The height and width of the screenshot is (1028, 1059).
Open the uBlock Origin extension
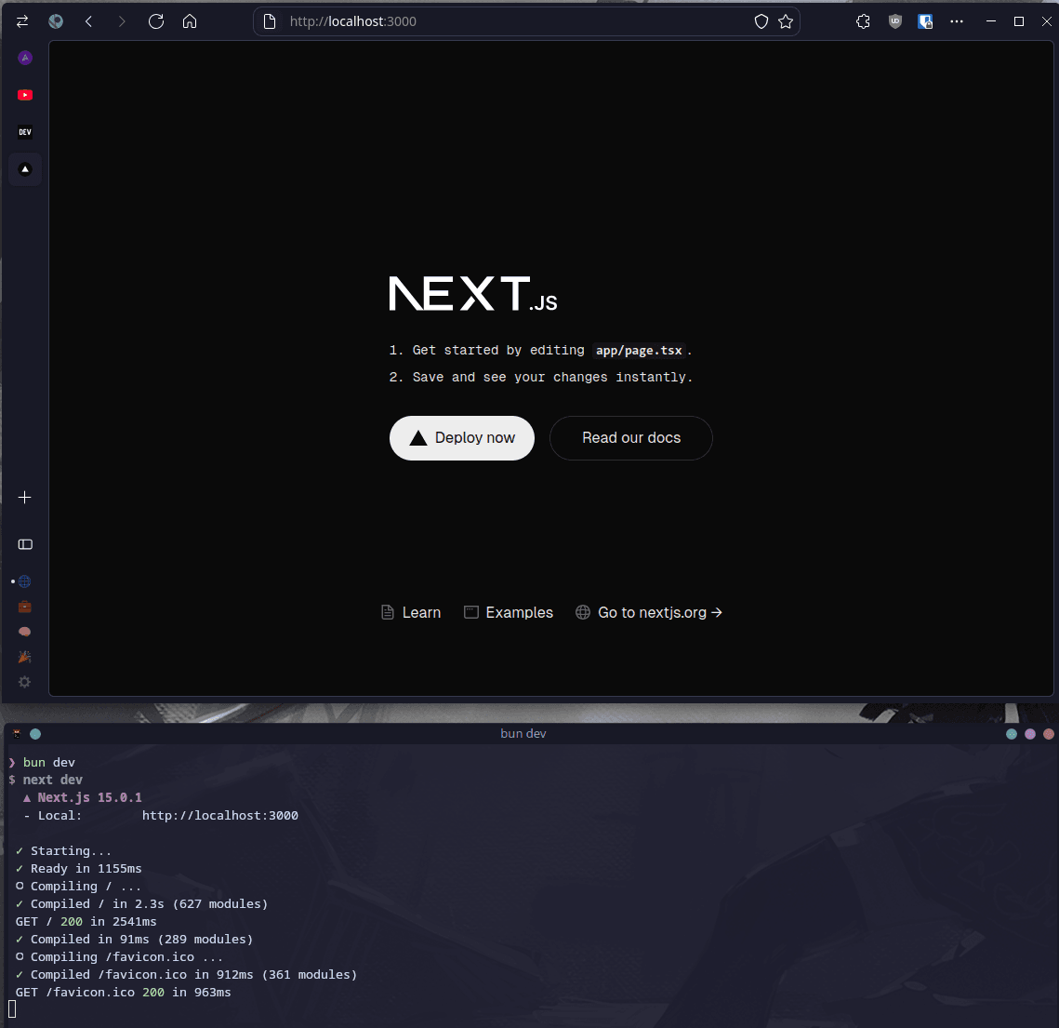tap(894, 21)
